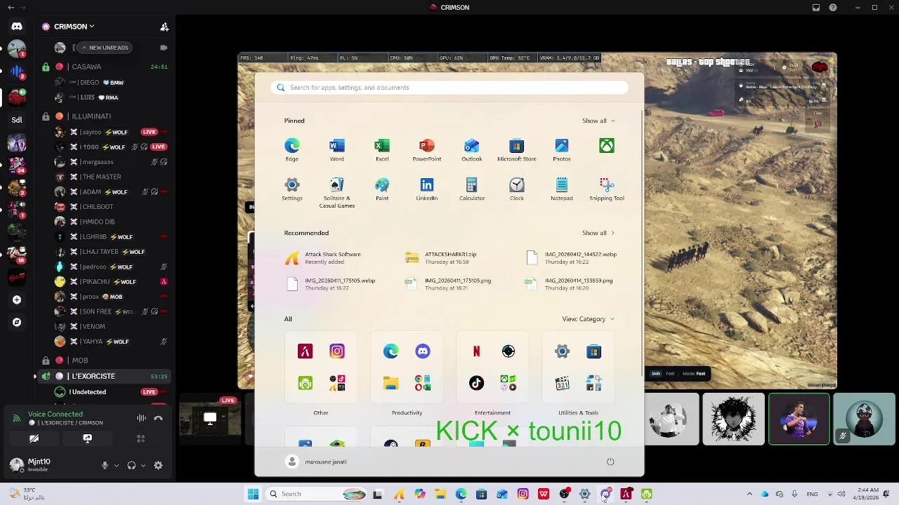
Task: Click the Windows Start button on taskbar
Action: (253, 494)
